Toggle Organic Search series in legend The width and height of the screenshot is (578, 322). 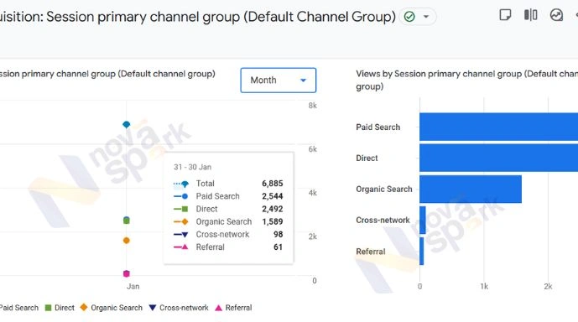pos(111,308)
